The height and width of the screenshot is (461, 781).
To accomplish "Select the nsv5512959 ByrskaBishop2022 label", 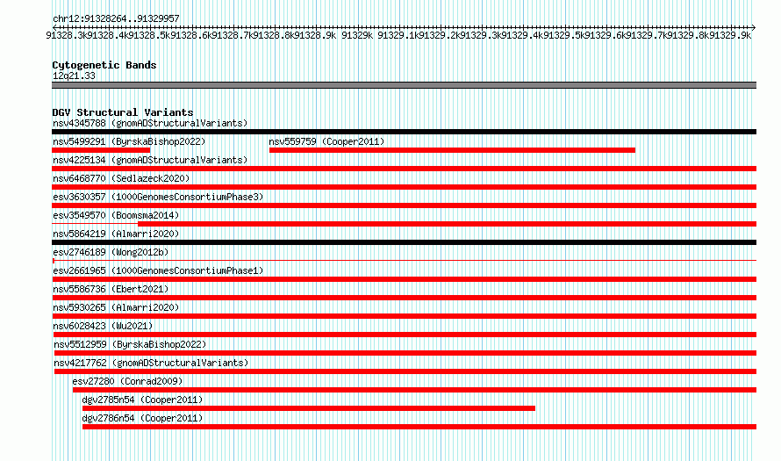I will (130, 344).
